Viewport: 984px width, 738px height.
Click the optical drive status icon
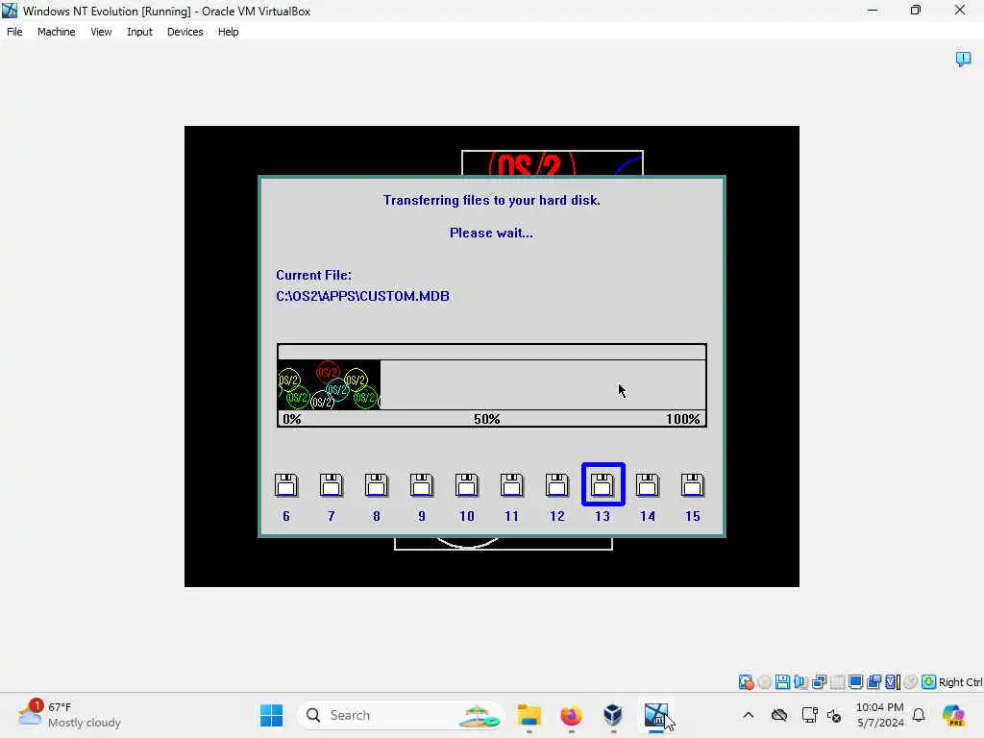(x=764, y=682)
